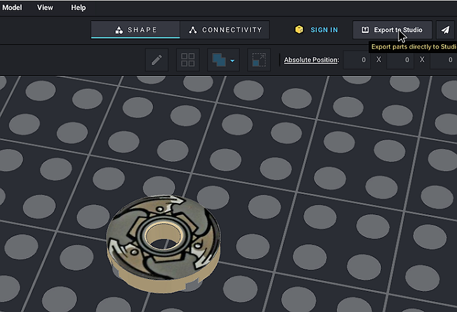The image size is (457, 312).
Task: Click the yellow brick icon beside SIGN IN
Action: point(299,30)
